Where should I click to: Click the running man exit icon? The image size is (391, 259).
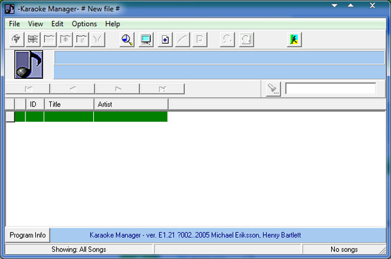pyautogui.click(x=295, y=39)
